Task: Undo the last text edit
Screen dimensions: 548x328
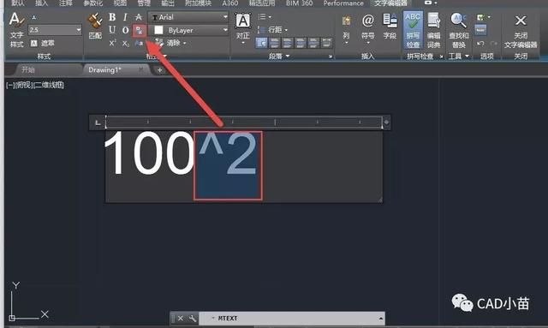Action: [x=480, y=44]
